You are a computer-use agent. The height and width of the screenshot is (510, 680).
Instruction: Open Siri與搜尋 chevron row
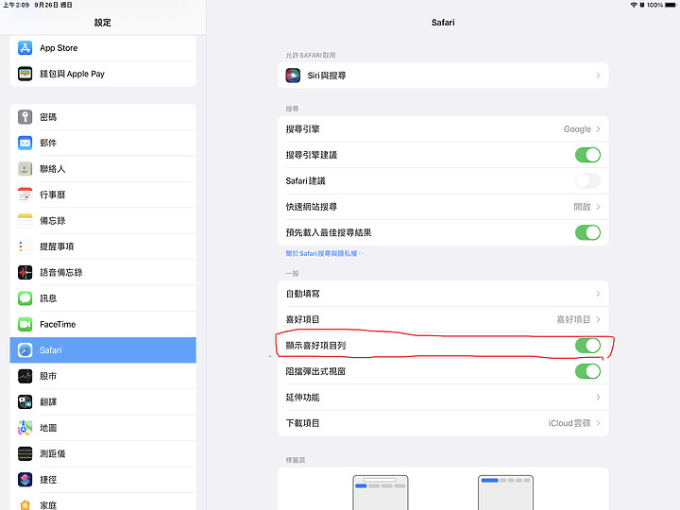click(443, 76)
